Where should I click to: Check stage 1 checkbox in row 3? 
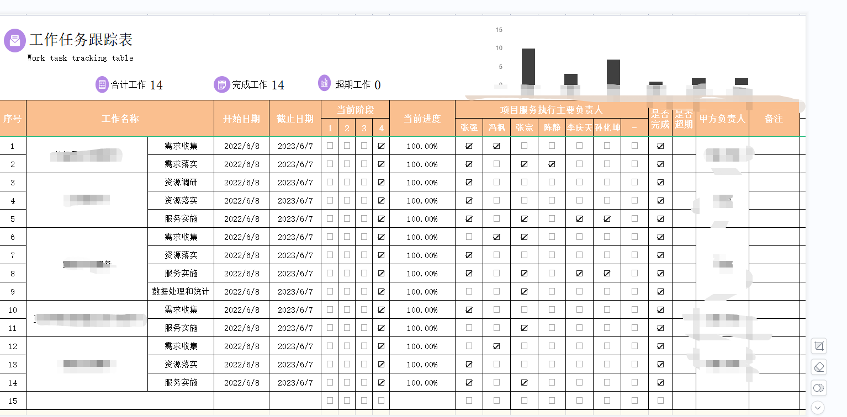[x=330, y=183]
